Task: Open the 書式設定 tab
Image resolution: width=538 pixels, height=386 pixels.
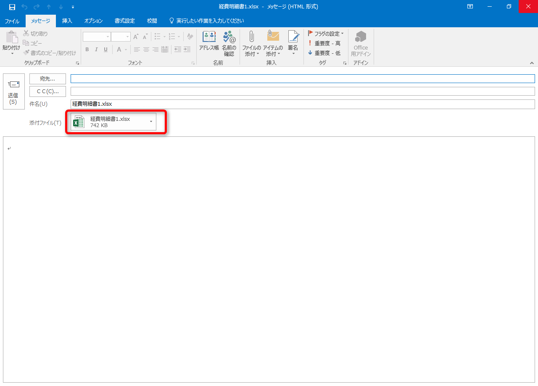Action: pos(125,21)
